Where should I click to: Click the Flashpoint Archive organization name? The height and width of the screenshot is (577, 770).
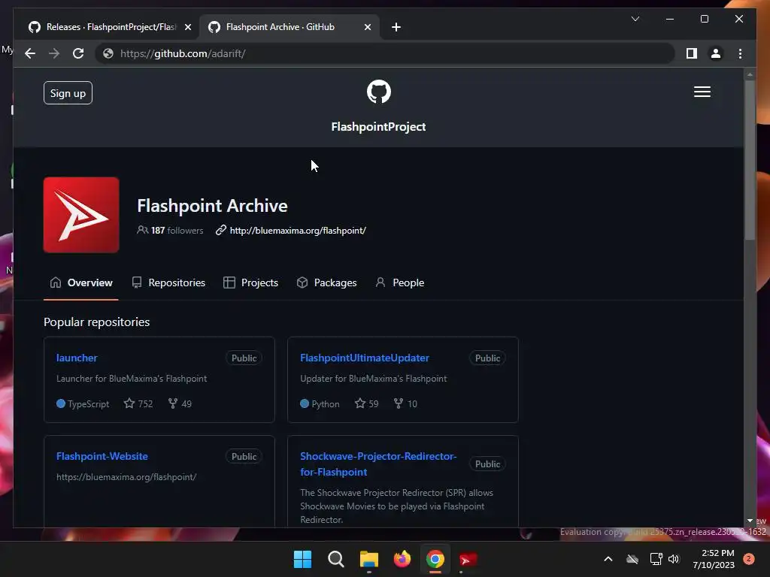[x=212, y=206]
